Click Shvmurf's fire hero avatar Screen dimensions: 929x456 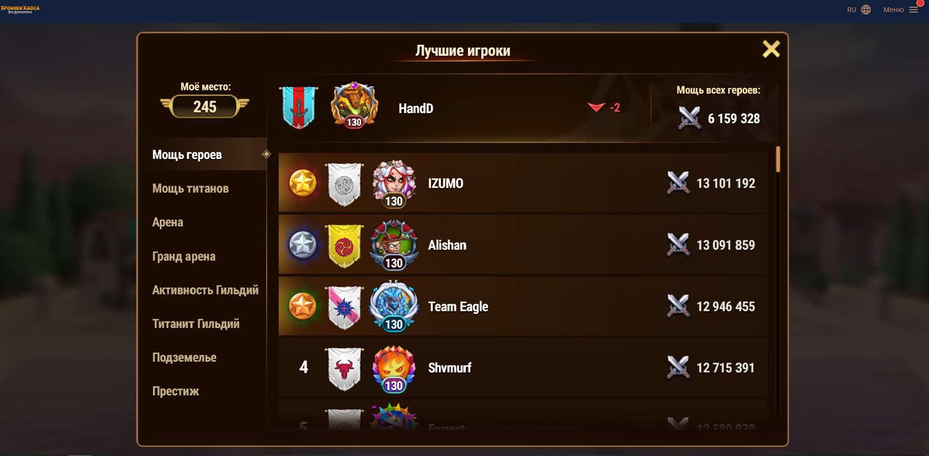394,368
